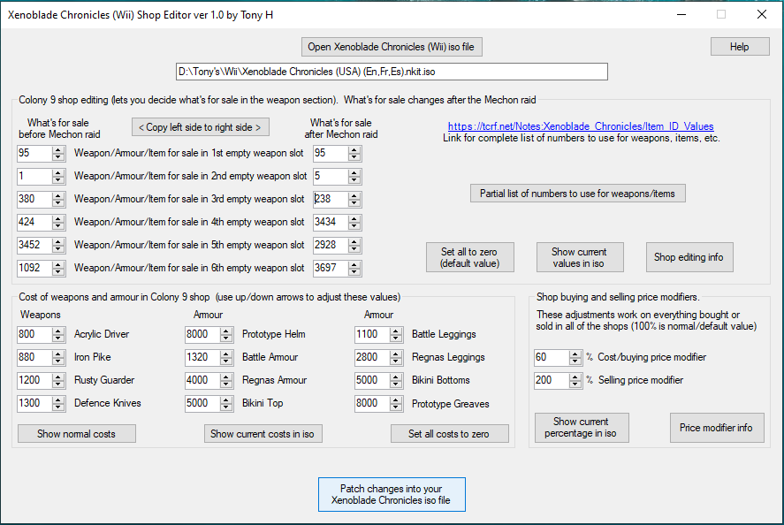This screenshot has width=784, height=525.
Task: Minimize the Shop Editor window
Action: (681, 14)
